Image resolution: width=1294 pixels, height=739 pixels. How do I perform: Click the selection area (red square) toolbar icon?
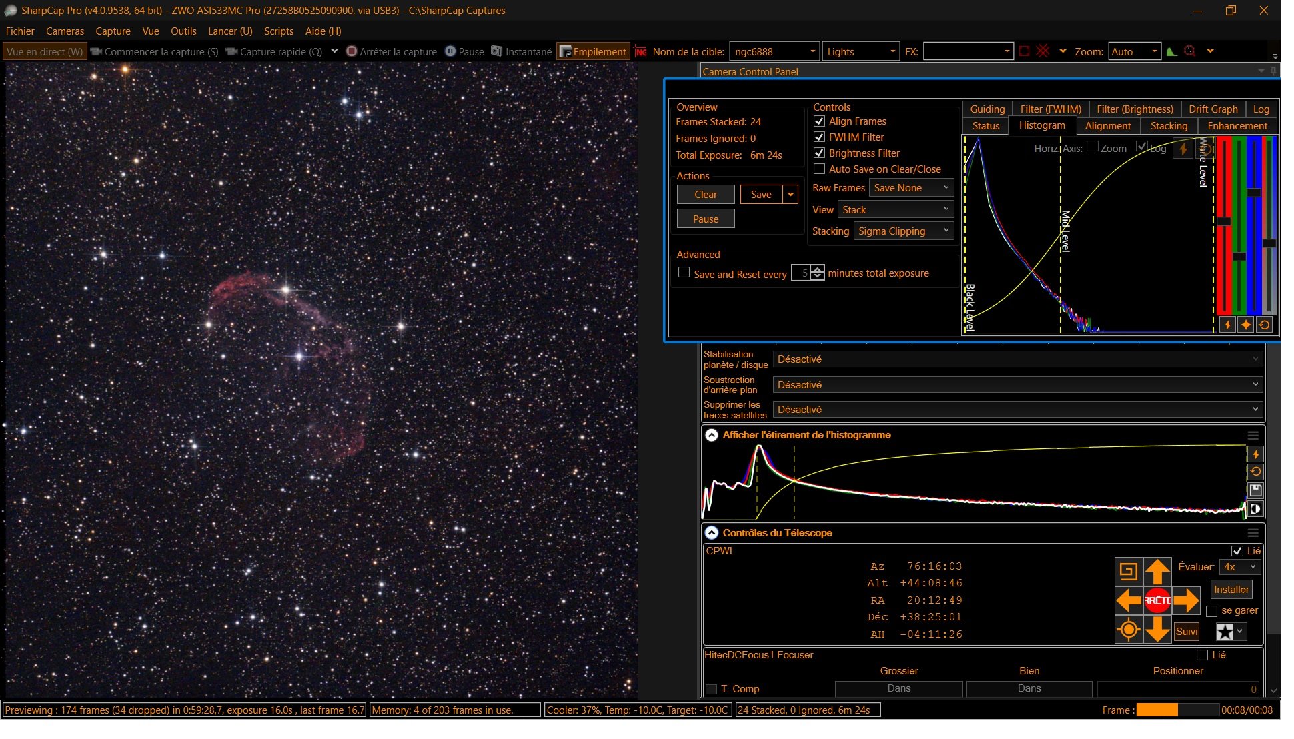[1025, 51]
